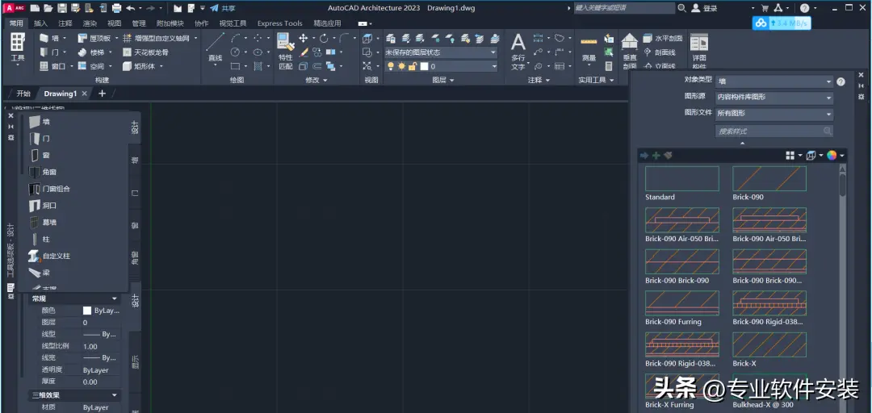This screenshot has height=413, width=872.
Task: Select 自定义柱 custom column in palette
Action: tap(49, 256)
